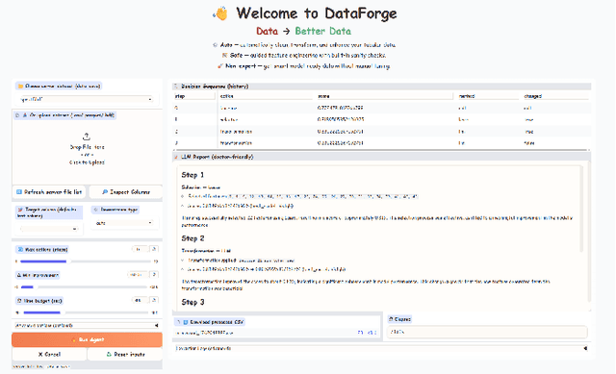
Task: Adjust the Time budget (sec) slider
Action: pos(86,312)
